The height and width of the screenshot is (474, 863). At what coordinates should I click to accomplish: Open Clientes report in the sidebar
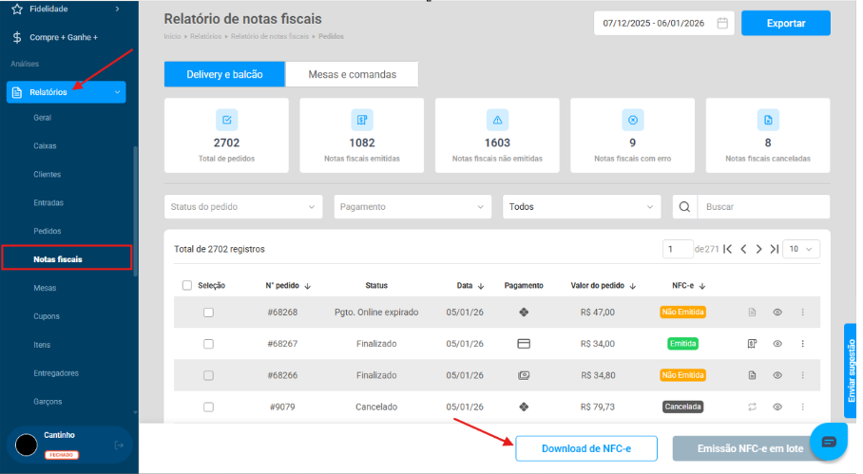tap(48, 175)
